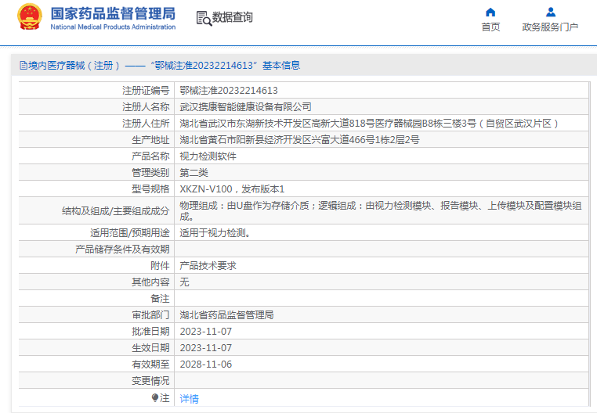Screen dimensions: 597x413
Task: Click the 附件 row label
Action: coord(160,265)
